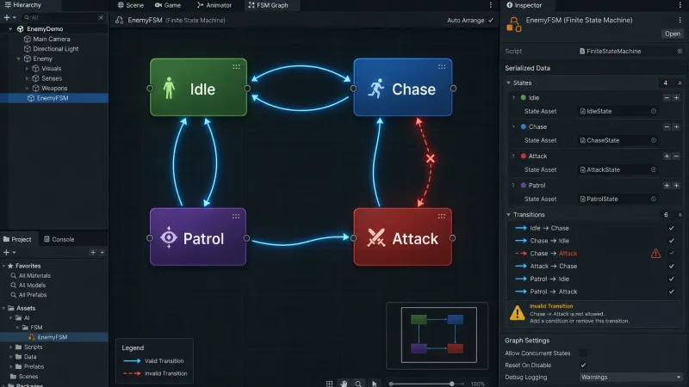The height and width of the screenshot is (387, 689).
Task: Click the Project panel add (+) button
Action: point(7,252)
